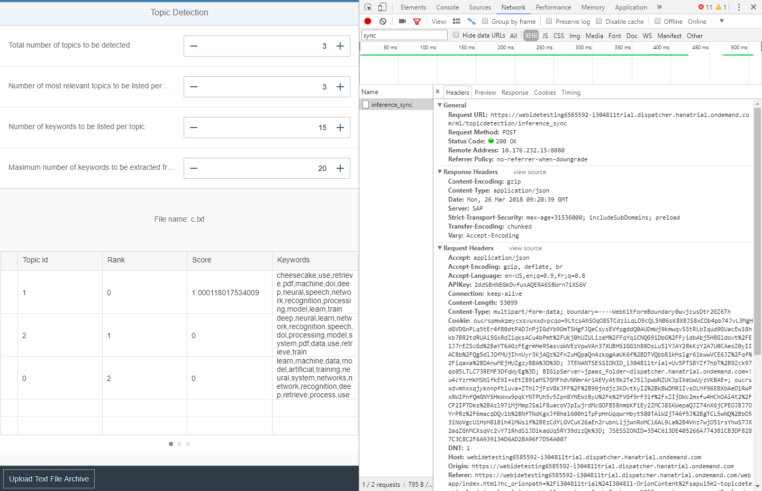Screen dimensions: 762x491
Task: Open the network filter options
Action: pos(417,21)
